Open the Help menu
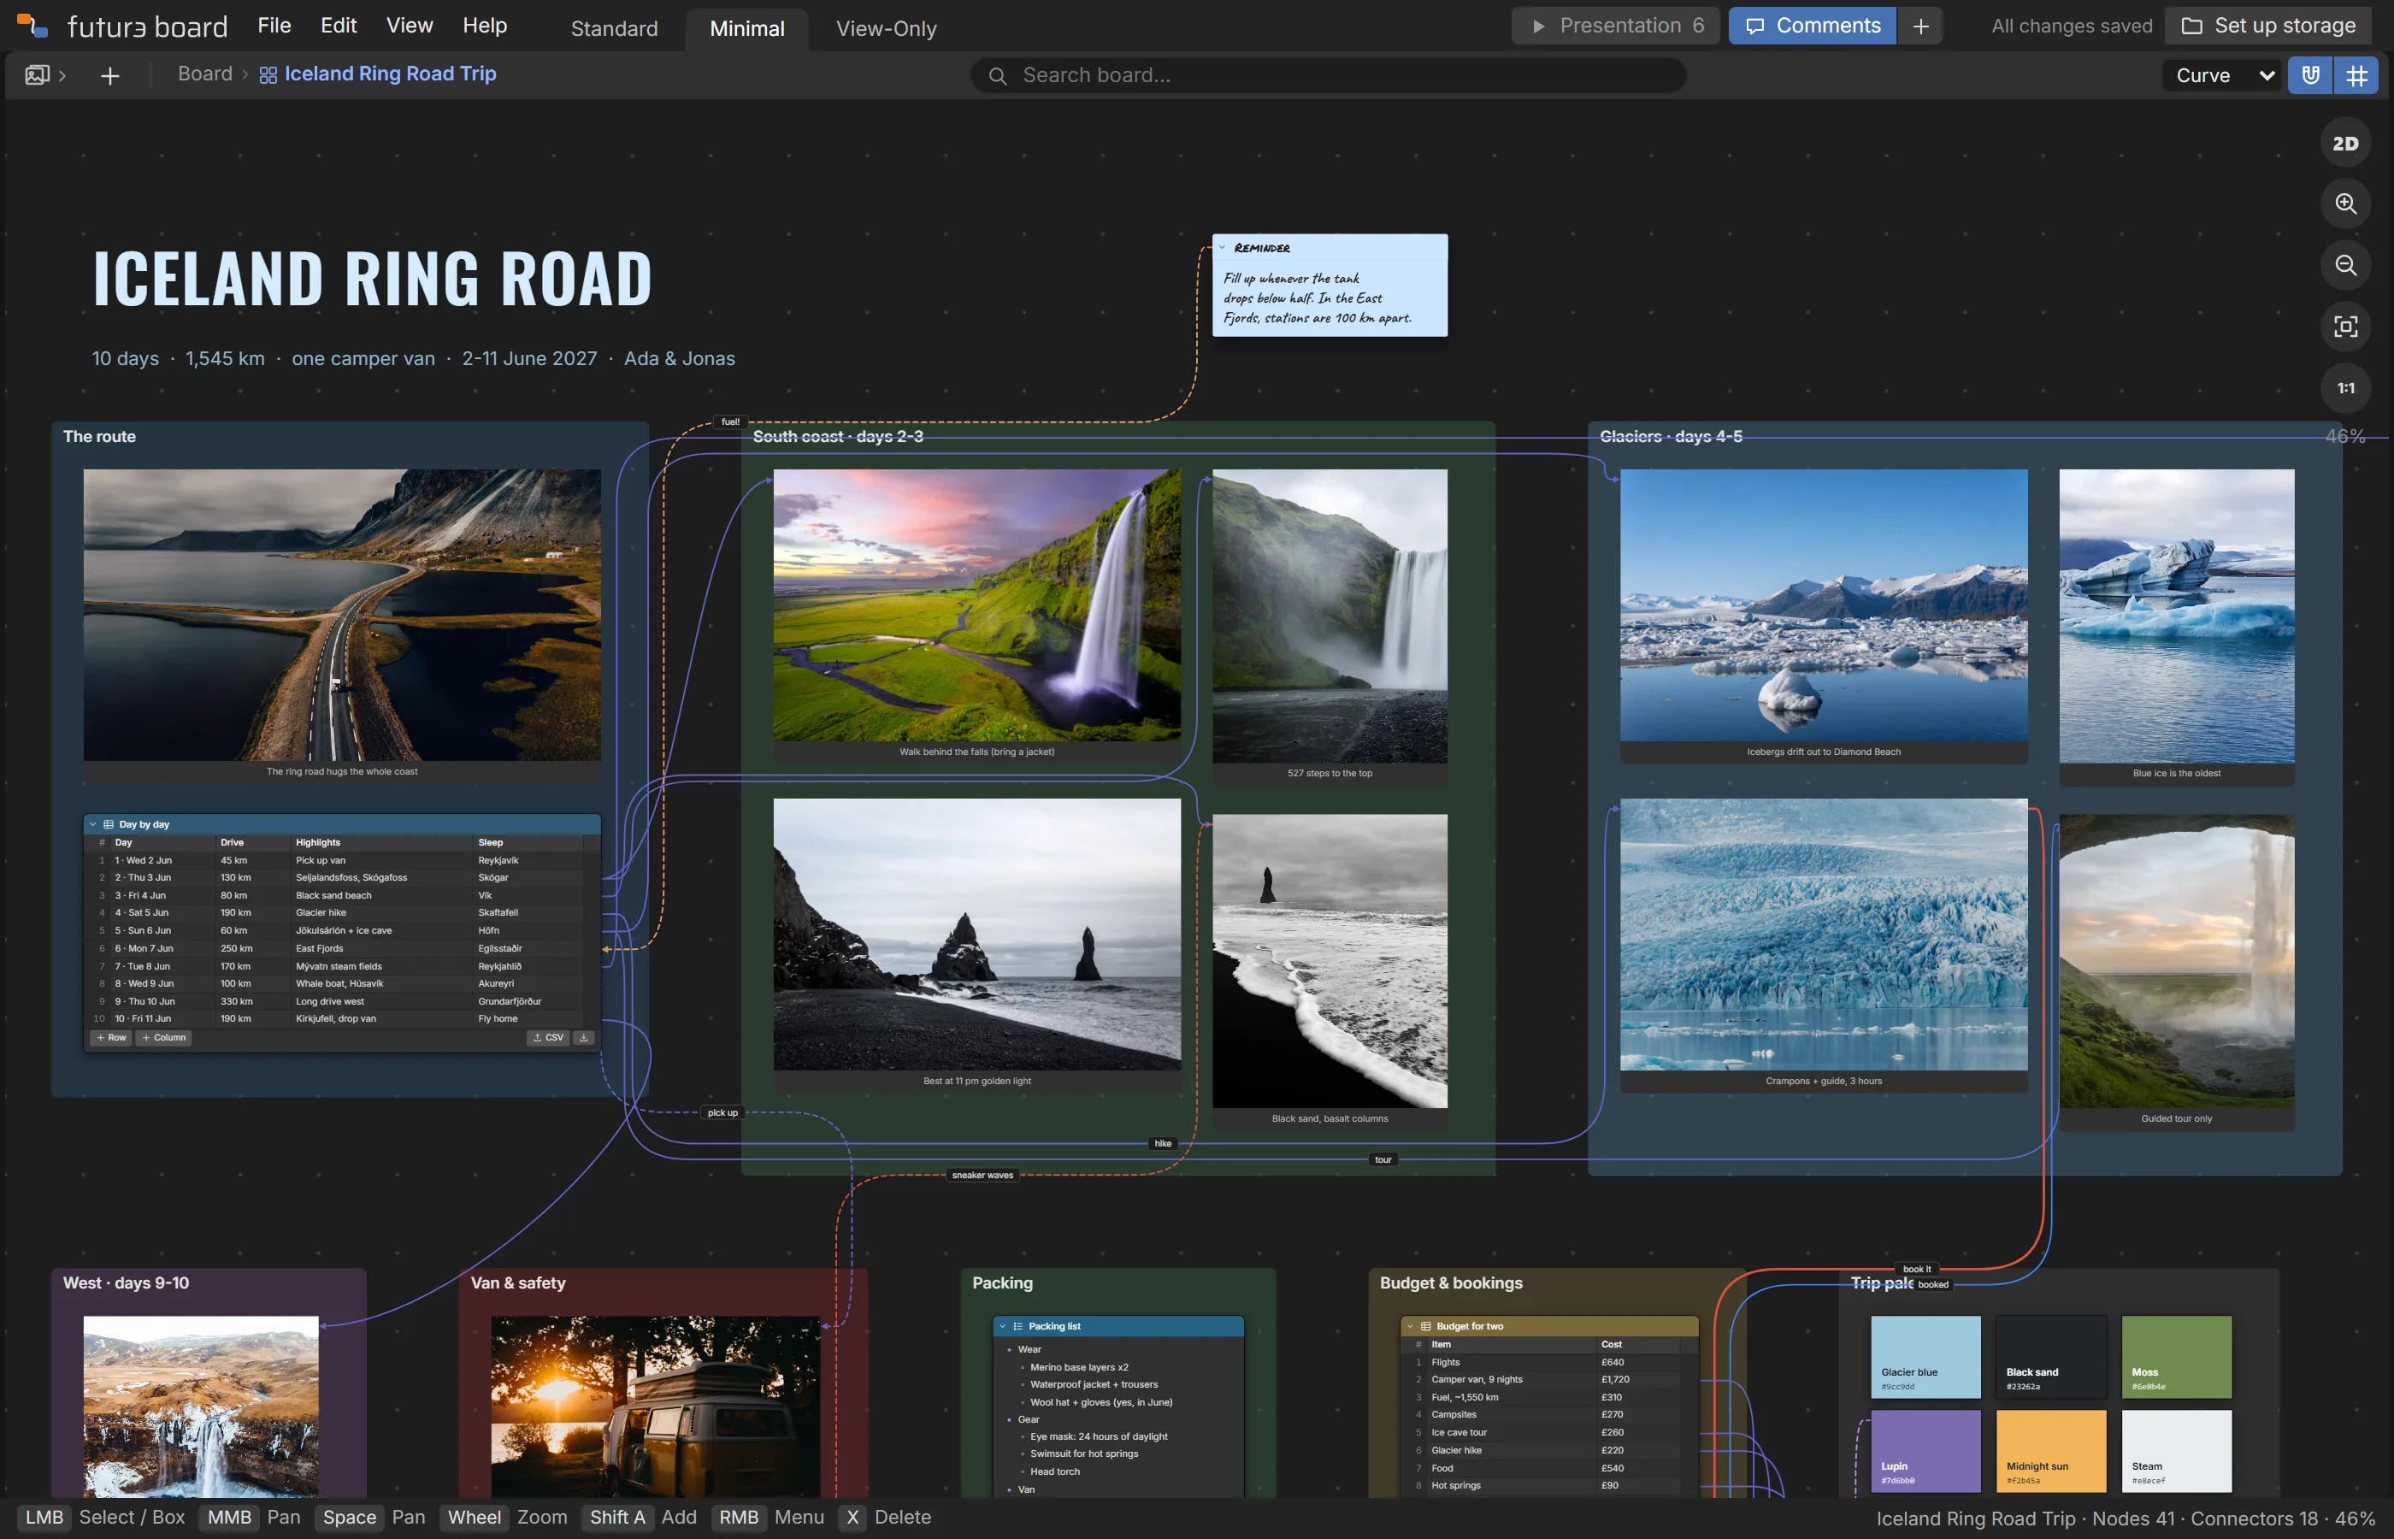The height and width of the screenshot is (1539, 2394). (485, 25)
